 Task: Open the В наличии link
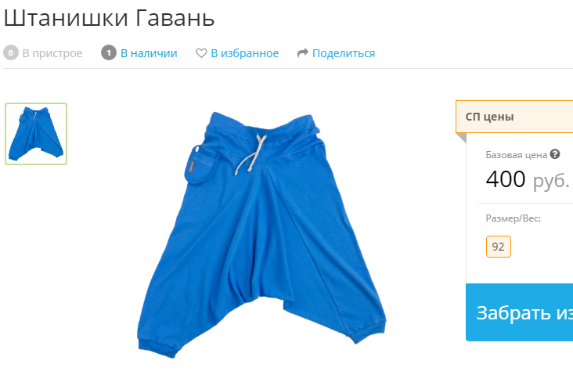point(149,53)
